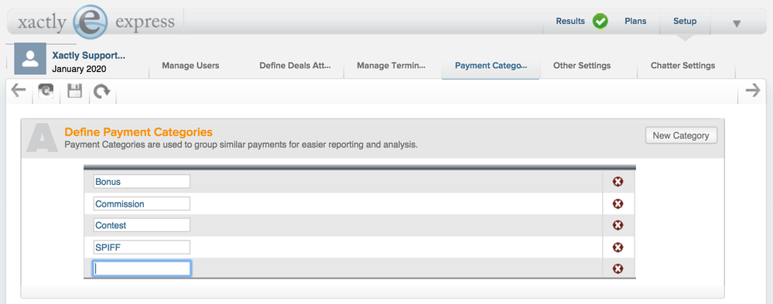Switch to the Manage Users tab
The image size is (773, 304).
[191, 66]
